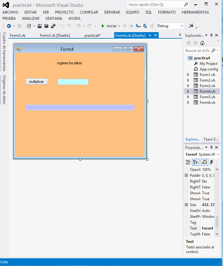Click the New Project toolbar icon
The height and width of the screenshot is (266, 223).
29,26
